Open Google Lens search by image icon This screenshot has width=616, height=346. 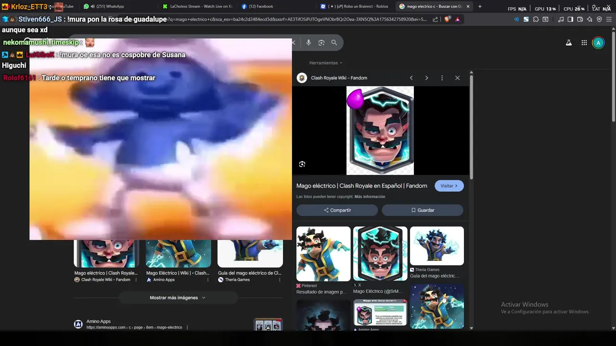click(x=321, y=42)
